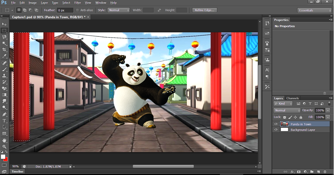Toggle lock all on layer
The width and height of the screenshot is (334, 175).
coord(301,117)
